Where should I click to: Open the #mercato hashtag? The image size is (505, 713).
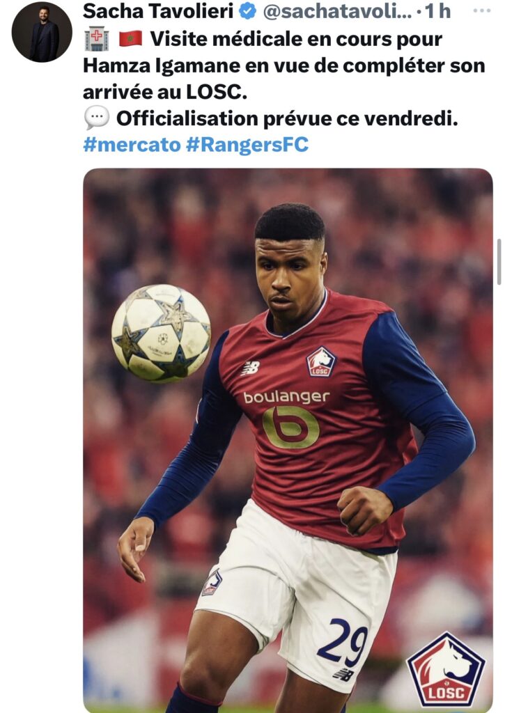coord(132,145)
